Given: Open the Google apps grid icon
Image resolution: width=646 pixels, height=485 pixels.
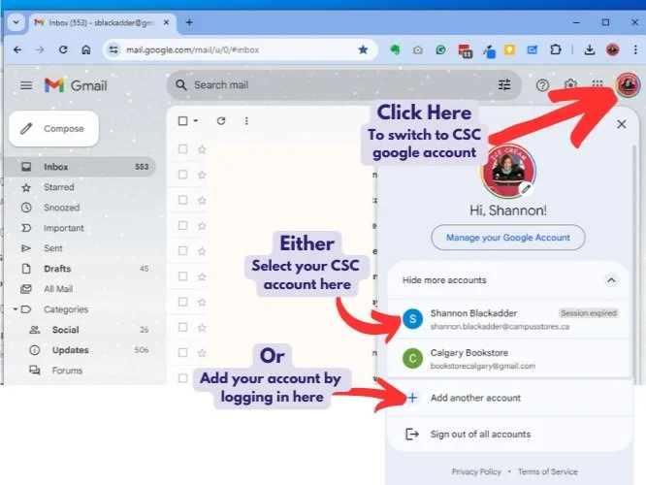Looking at the screenshot, I should point(598,83).
